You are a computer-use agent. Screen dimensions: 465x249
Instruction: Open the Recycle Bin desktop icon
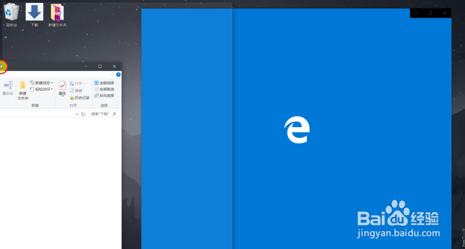11,15
